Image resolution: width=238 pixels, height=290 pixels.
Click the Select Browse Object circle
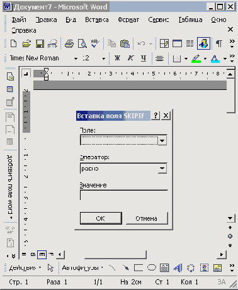[230, 237]
